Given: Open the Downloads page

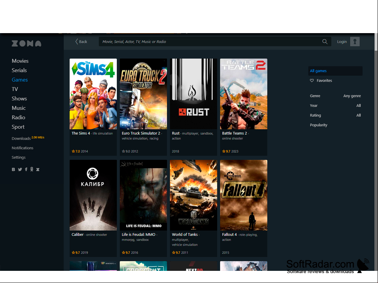Looking at the screenshot, I should (21, 138).
